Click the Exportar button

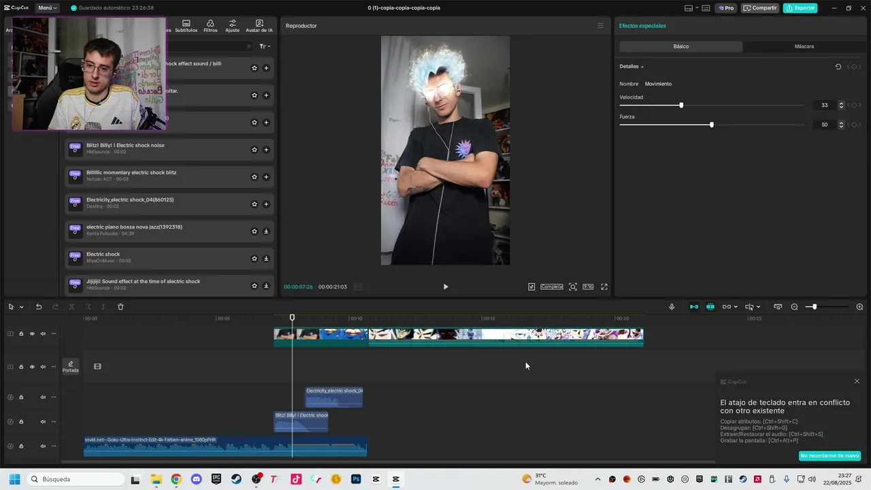[x=800, y=8]
